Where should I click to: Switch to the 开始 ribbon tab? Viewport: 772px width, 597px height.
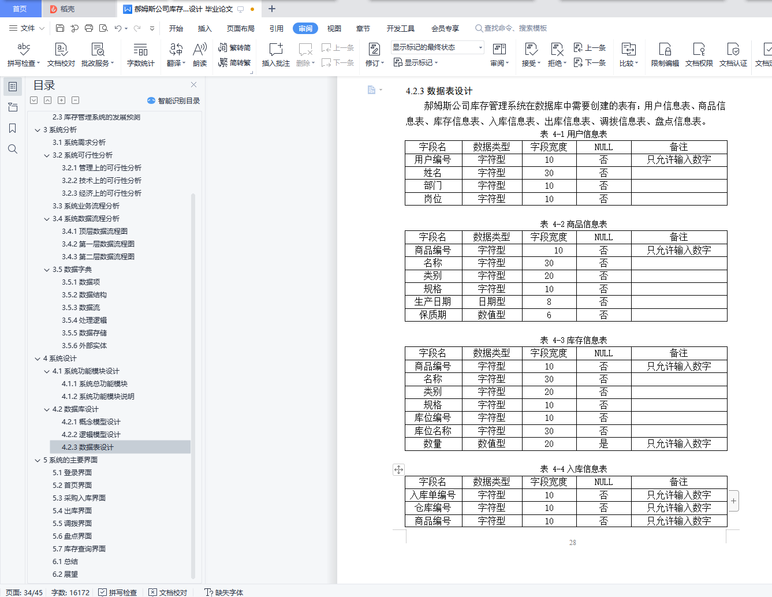click(x=176, y=28)
